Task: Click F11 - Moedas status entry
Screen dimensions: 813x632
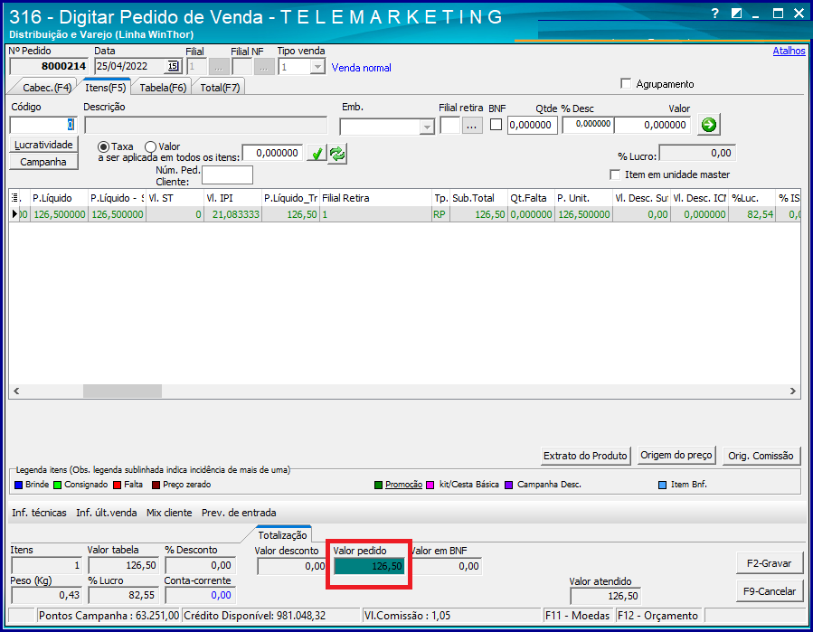Action: point(578,616)
